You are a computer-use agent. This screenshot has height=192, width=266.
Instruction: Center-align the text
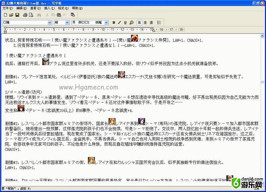[145, 23]
